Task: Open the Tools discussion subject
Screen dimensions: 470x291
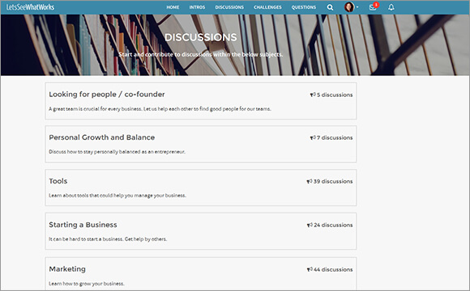Action: [x=58, y=181]
